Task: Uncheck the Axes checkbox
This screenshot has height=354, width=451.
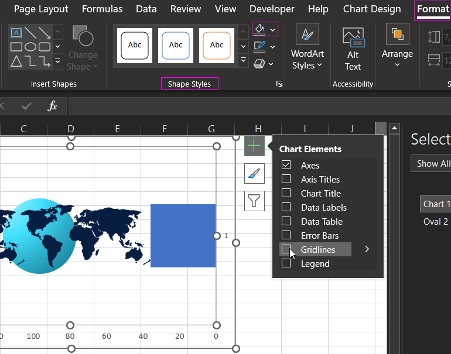Action: pyautogui.click(x=286, y=166)
